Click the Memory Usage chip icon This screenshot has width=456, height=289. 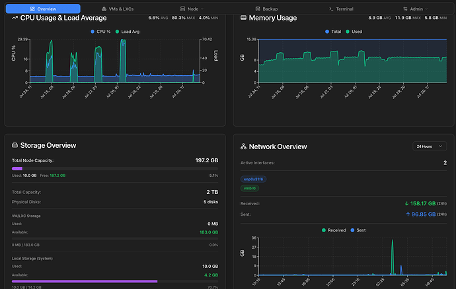click(x=243, y=18)
